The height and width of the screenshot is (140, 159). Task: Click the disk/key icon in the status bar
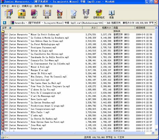pos(5,137)
